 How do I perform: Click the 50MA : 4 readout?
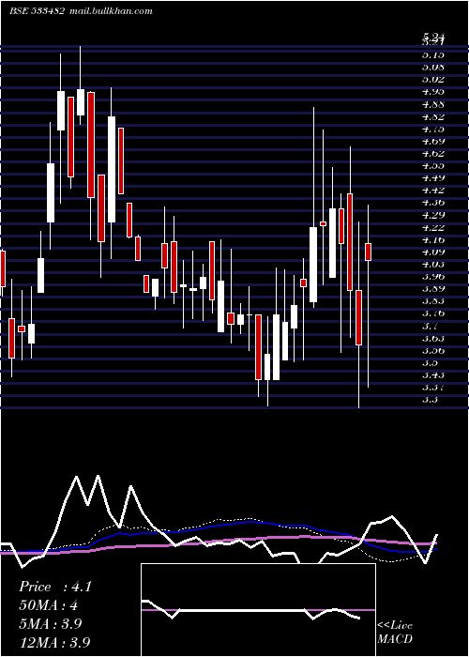click(48, 605)
